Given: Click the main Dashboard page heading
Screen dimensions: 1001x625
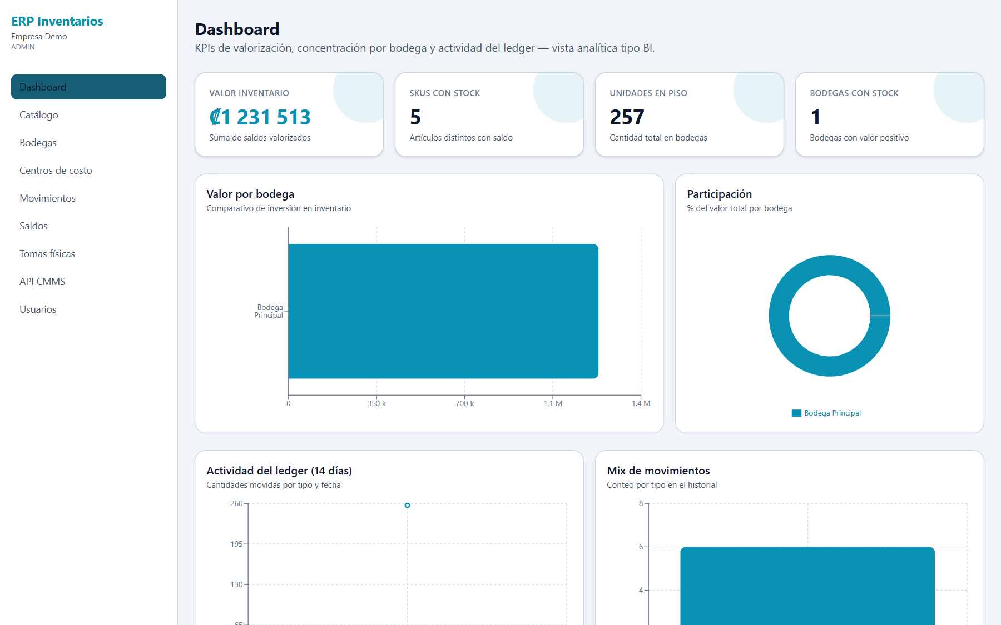Looking at the screenshot, I should coord(237,29).
